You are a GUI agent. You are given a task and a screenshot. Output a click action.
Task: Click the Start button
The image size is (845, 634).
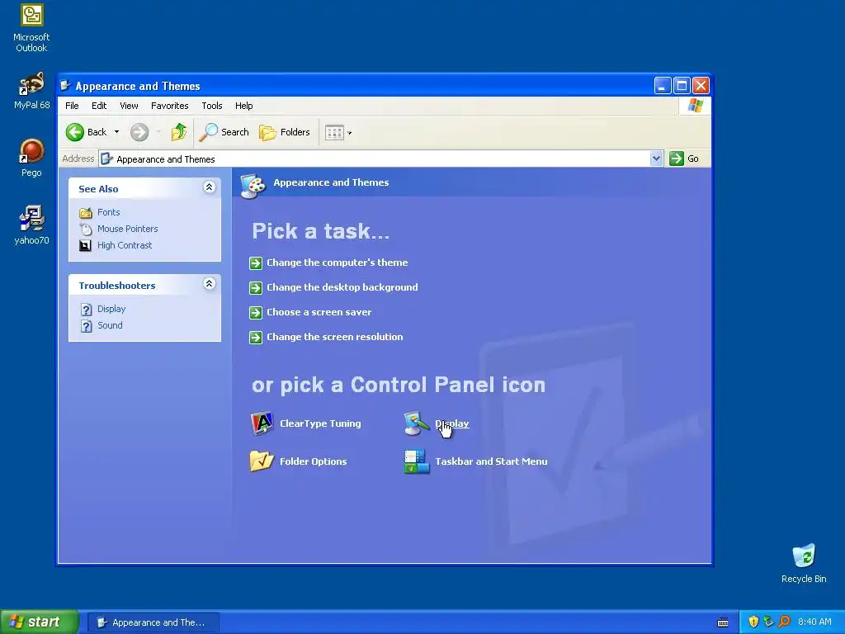(40, 622)
